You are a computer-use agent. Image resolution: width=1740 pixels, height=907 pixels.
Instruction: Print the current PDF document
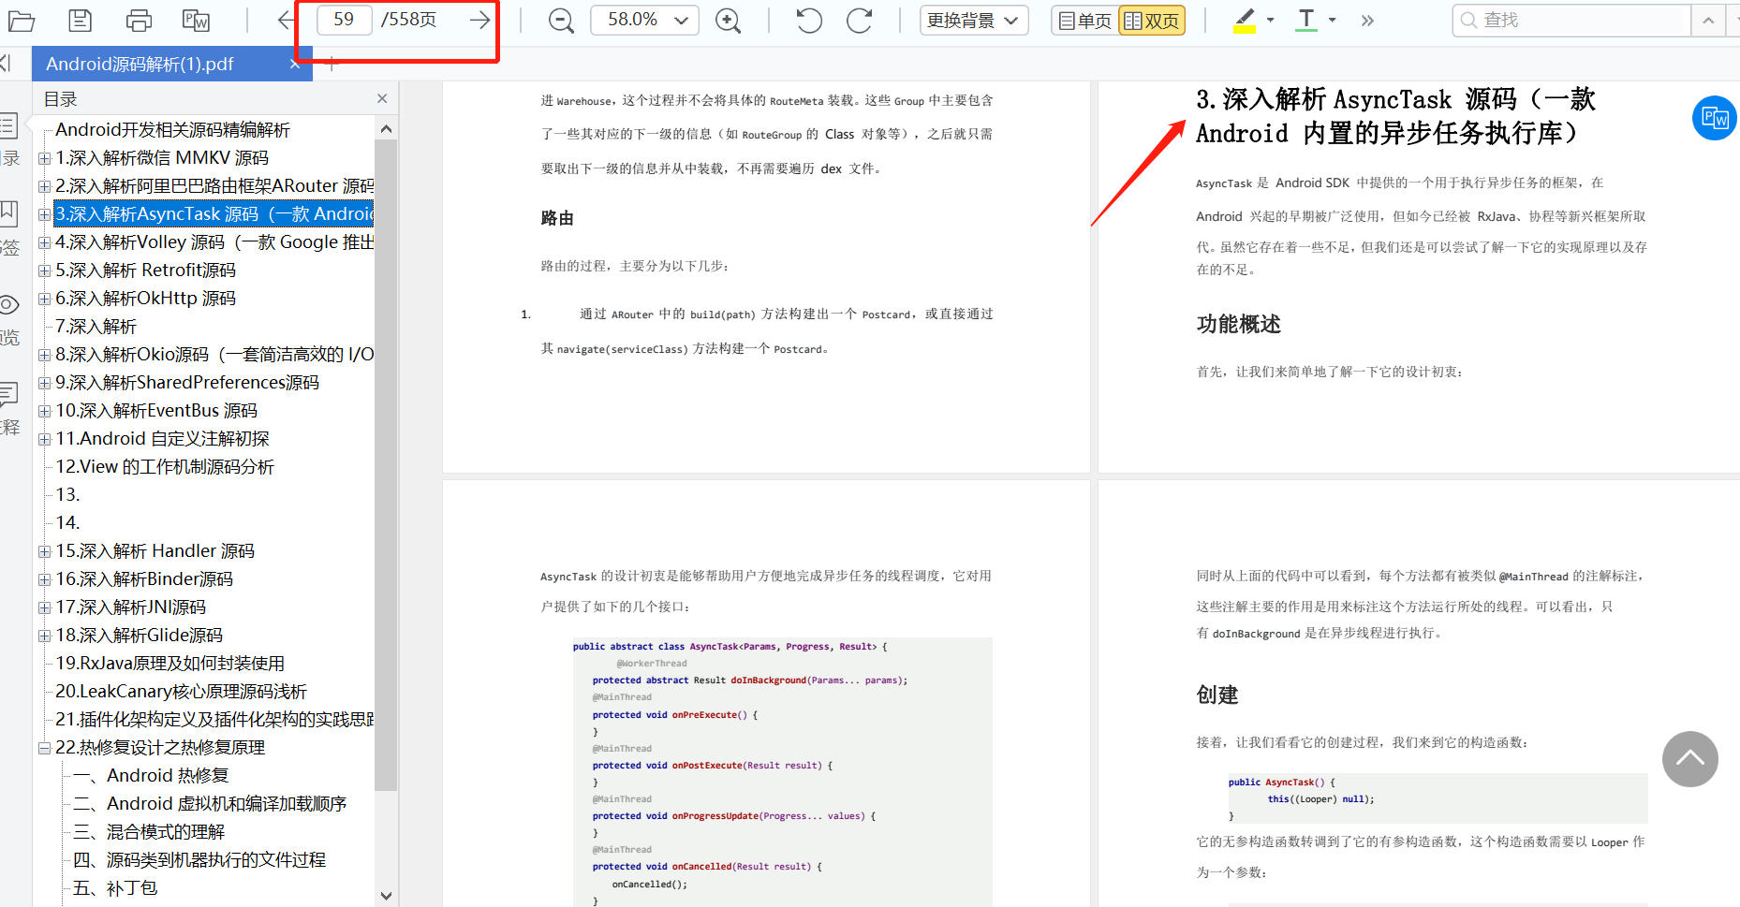(138, 20)
